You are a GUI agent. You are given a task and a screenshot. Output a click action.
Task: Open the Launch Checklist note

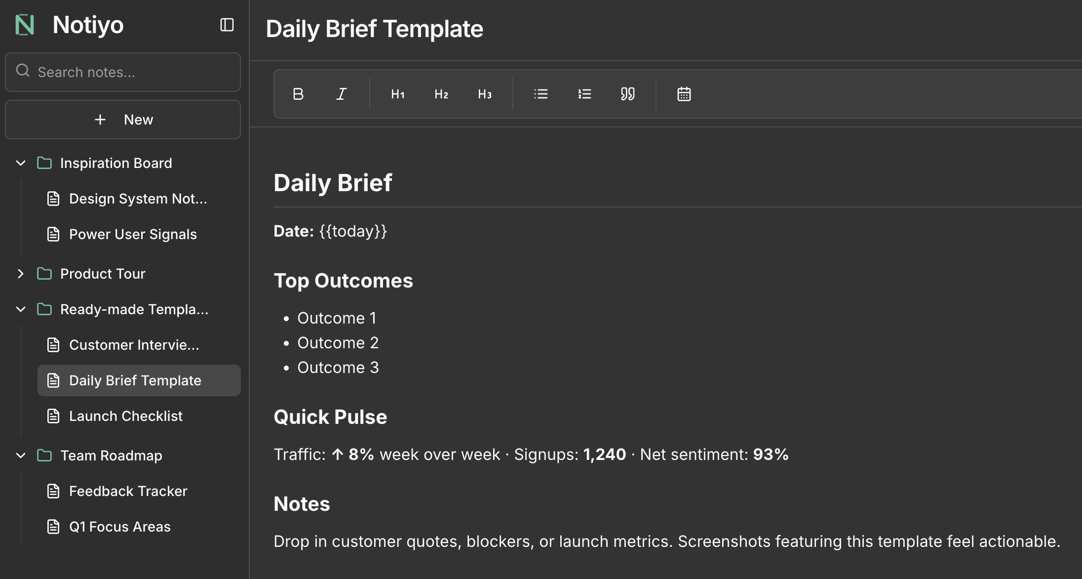click(125, 416)
